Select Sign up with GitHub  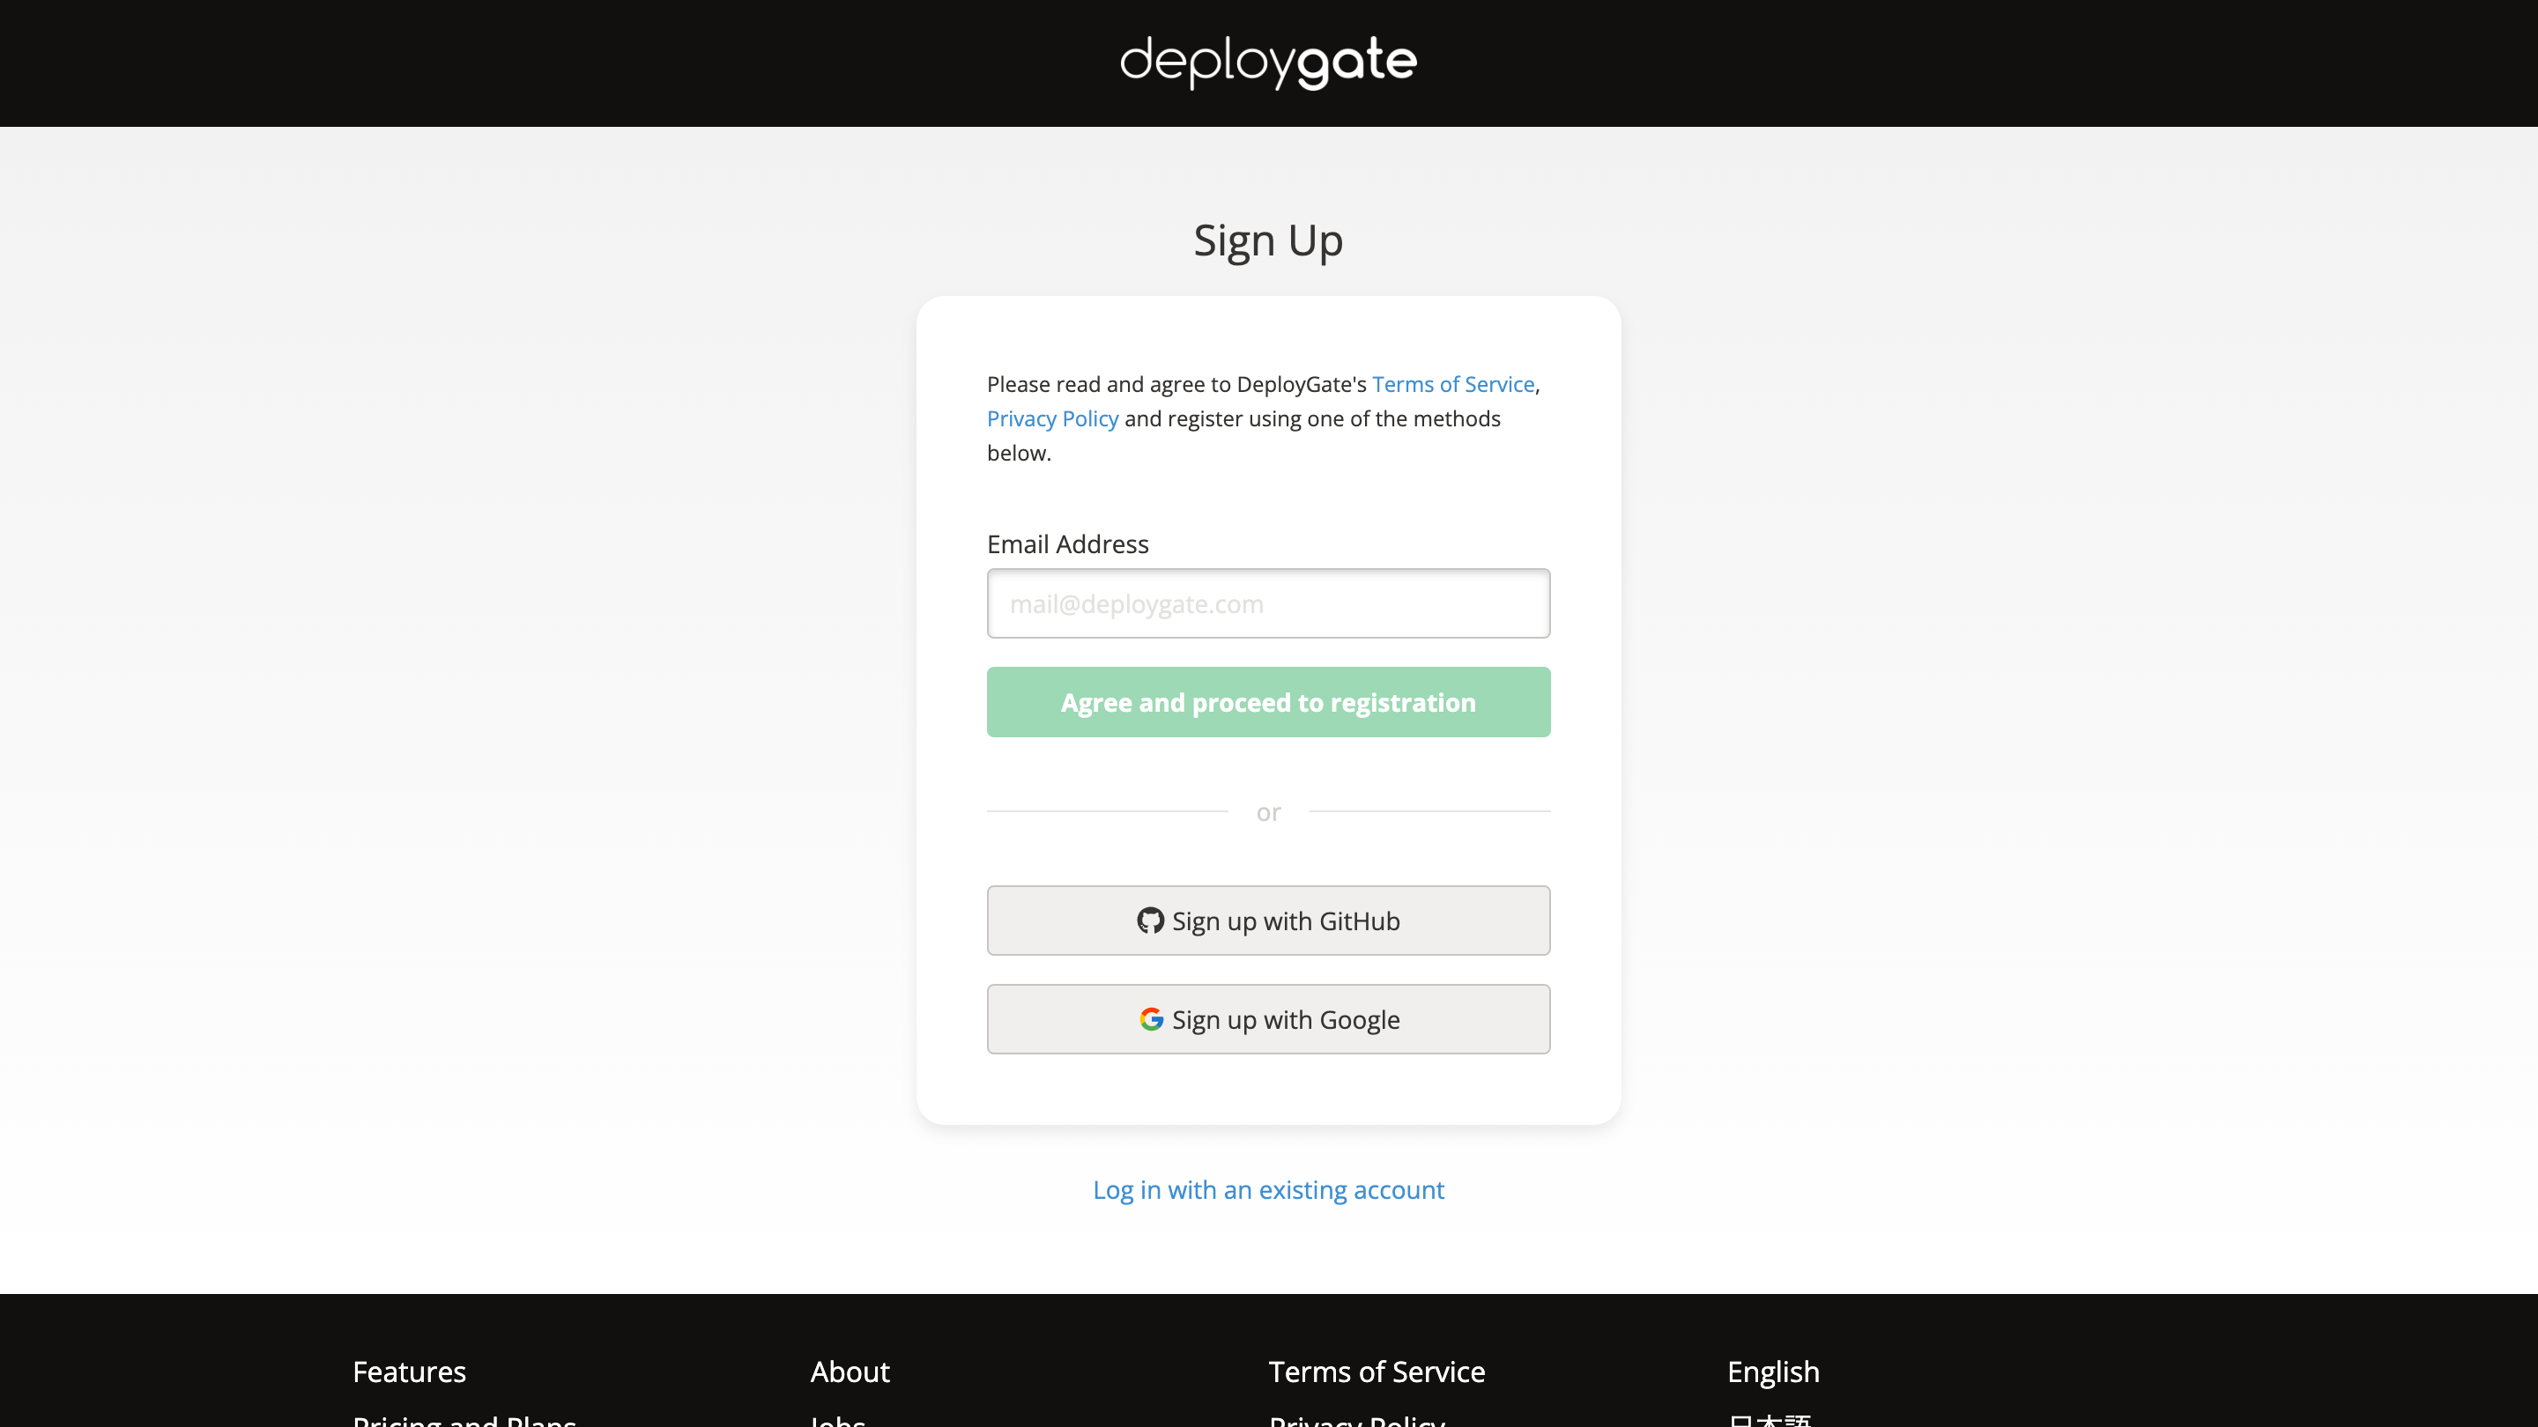(x=1268, y=921)
